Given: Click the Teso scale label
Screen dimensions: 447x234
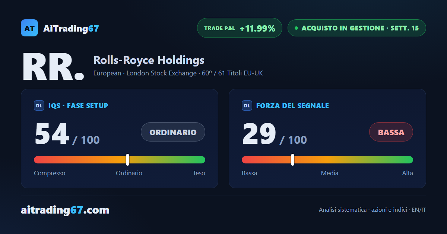Looking at the screenshot, I should (199, 173).
